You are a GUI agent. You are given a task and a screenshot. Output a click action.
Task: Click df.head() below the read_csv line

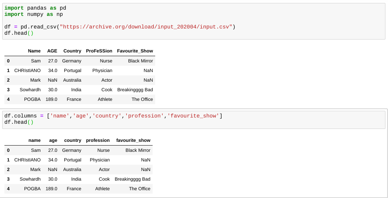coord(19,33)
